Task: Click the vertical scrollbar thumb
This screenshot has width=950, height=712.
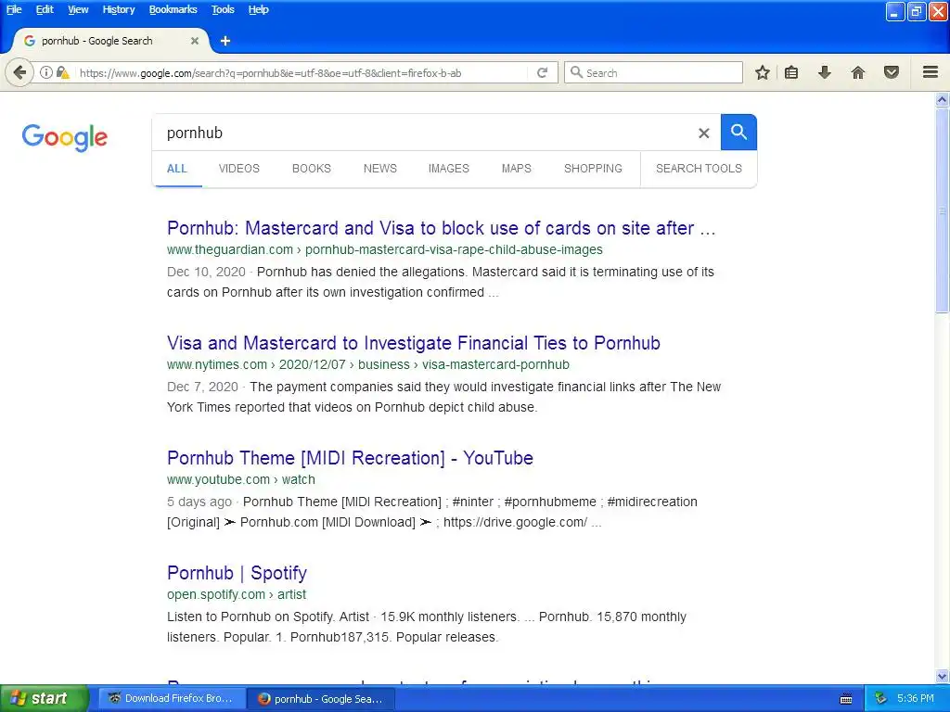Action: click(x=943, y=210)
